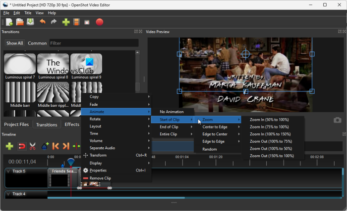Switch to the Project Files tab
The image size is (347, 211).
coord(16,125)
